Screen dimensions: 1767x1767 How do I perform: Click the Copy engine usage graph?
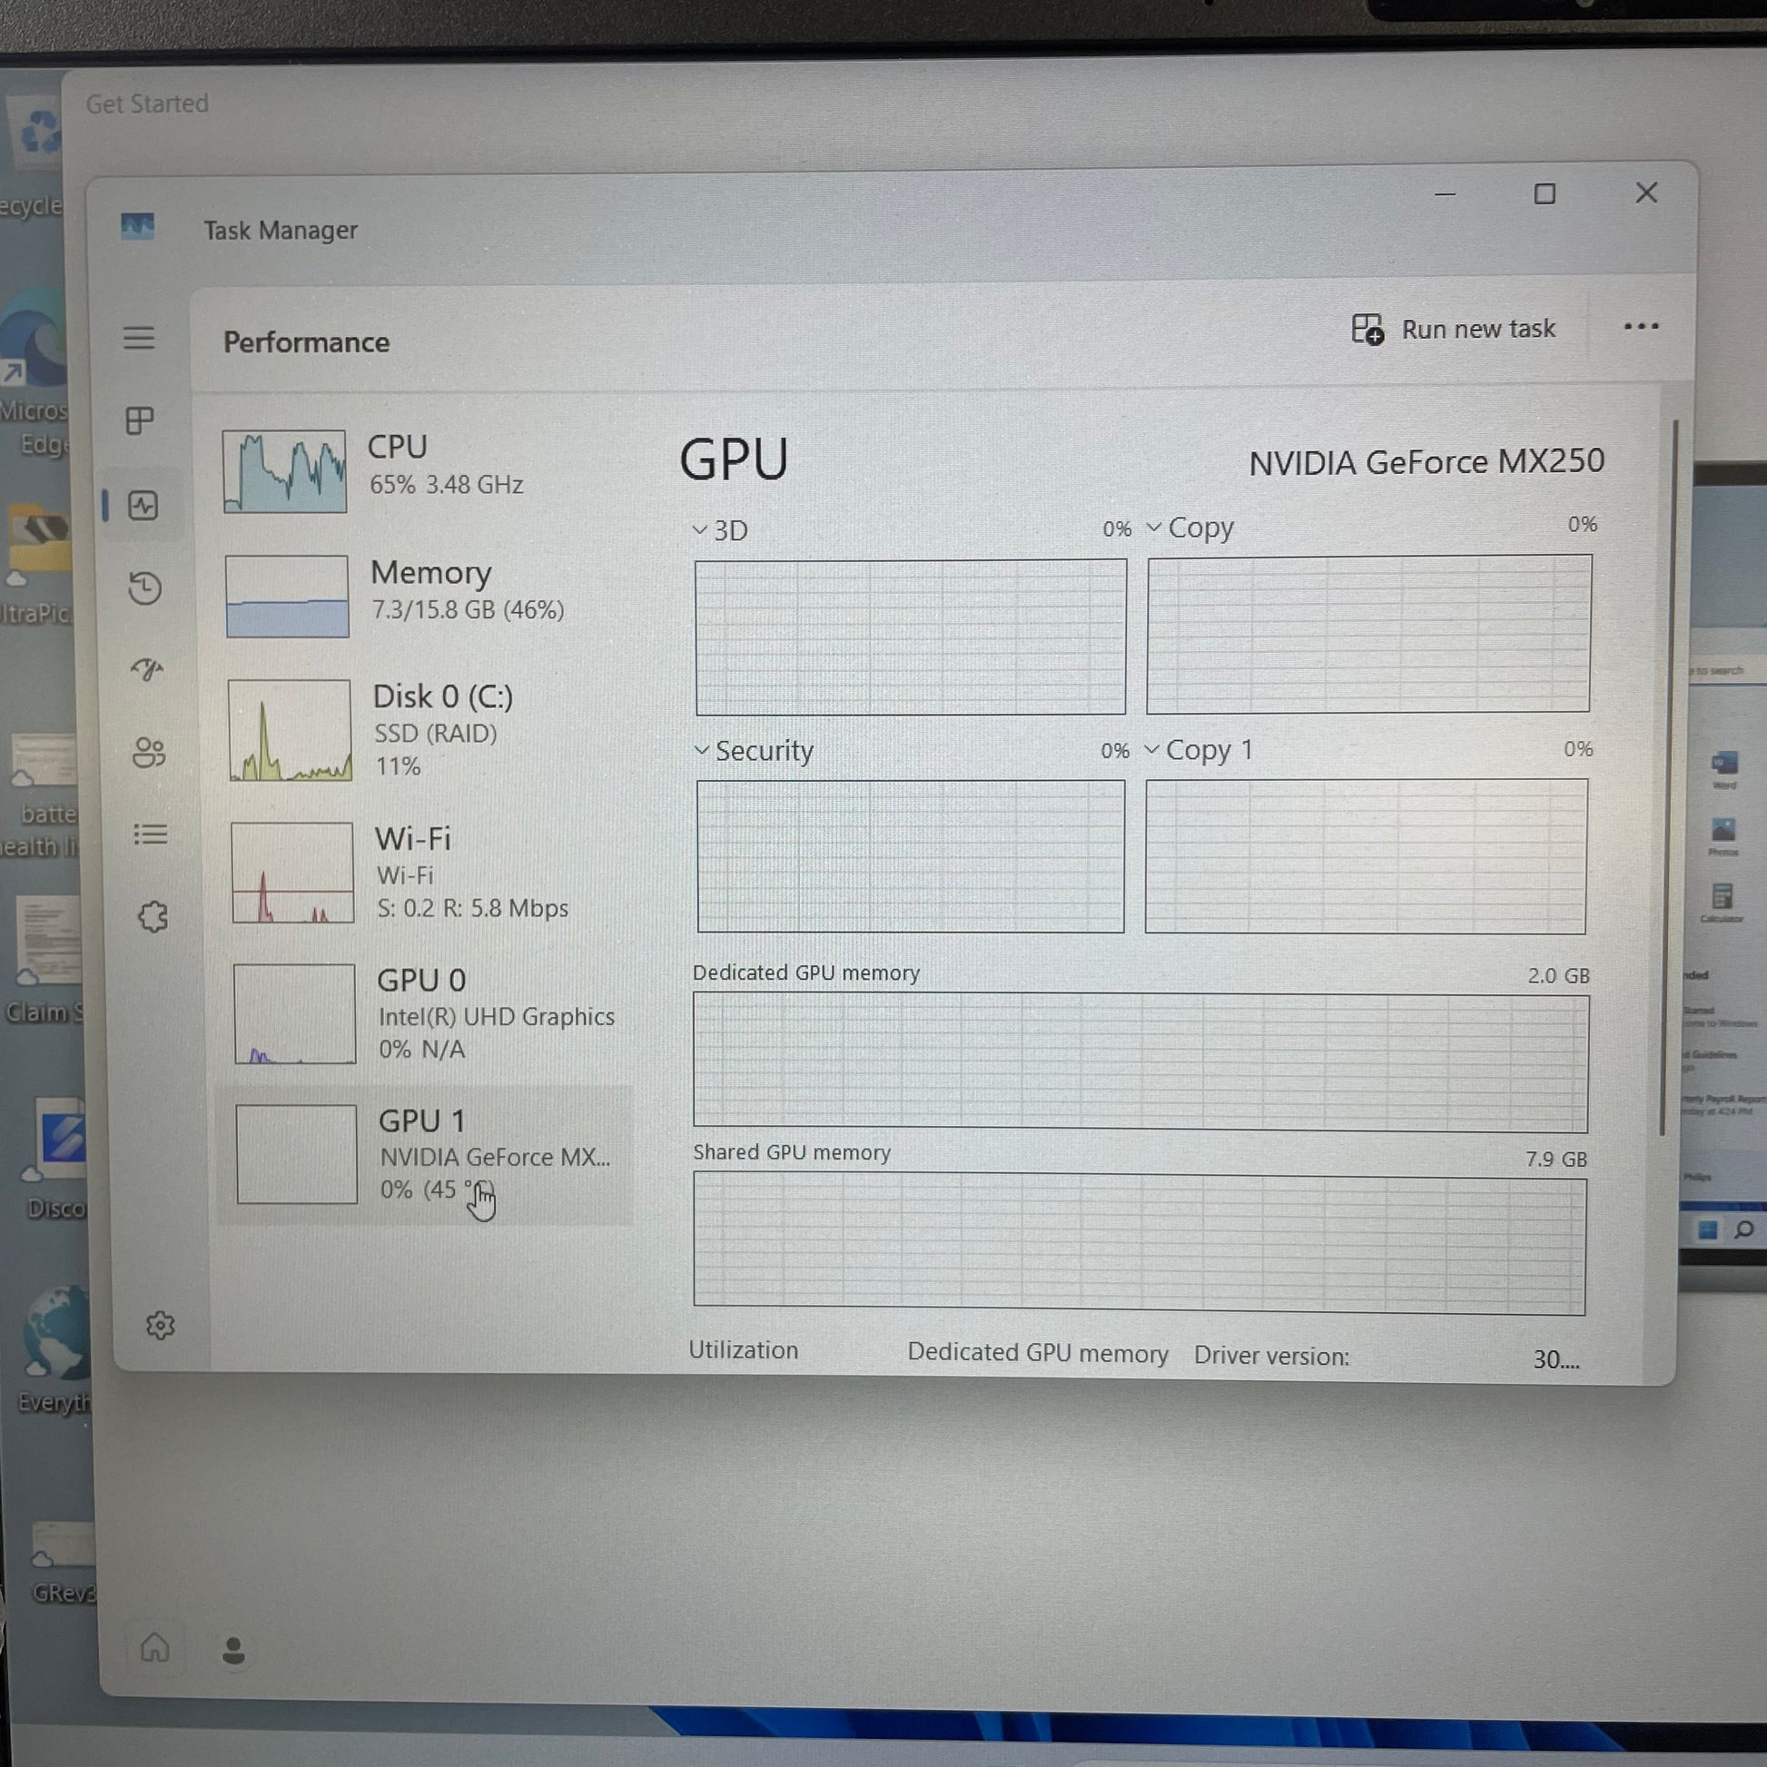click(x=1369, y=634)
